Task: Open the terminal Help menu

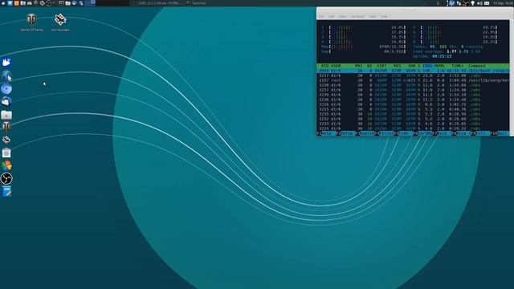Action: tap(384, 16)
